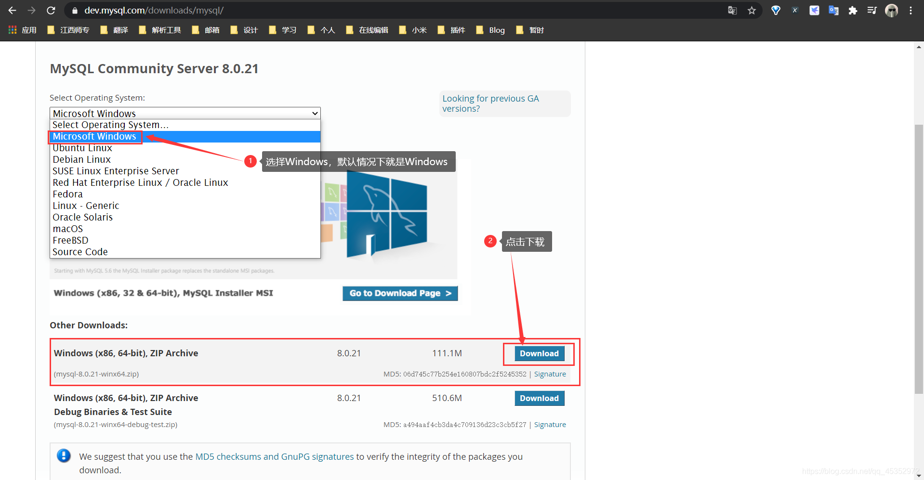Open the Blog bookmark folder
Screen dimensions: 924x480
pyautogui.click(x=490, y=30)
